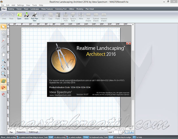Choose the Zoom Region tool
The image size is (178, 139).
[3, 74]
